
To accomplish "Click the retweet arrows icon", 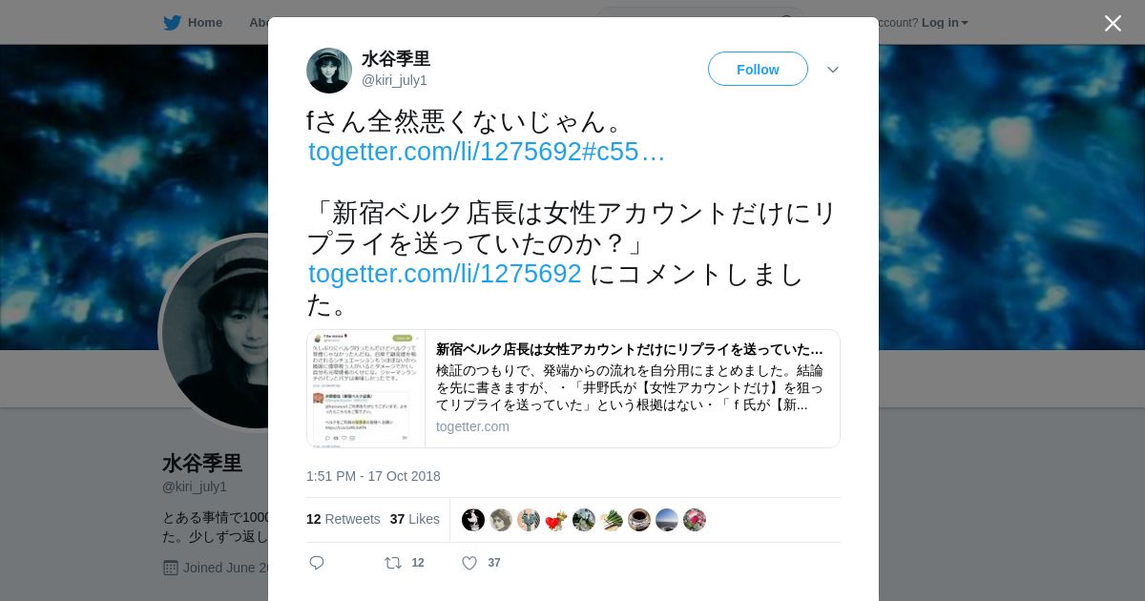I will 393,563.
